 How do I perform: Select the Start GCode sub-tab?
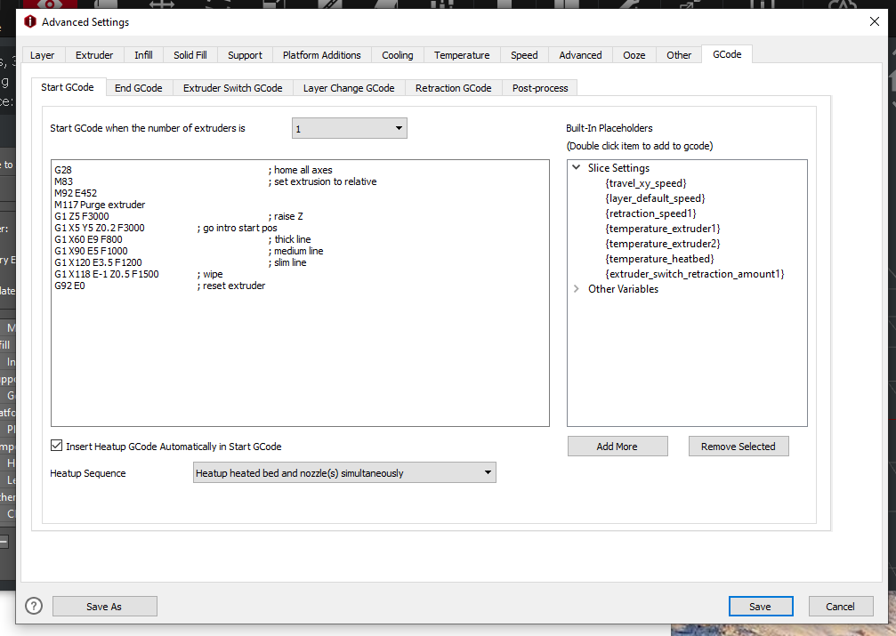click(x=68, y=87)
